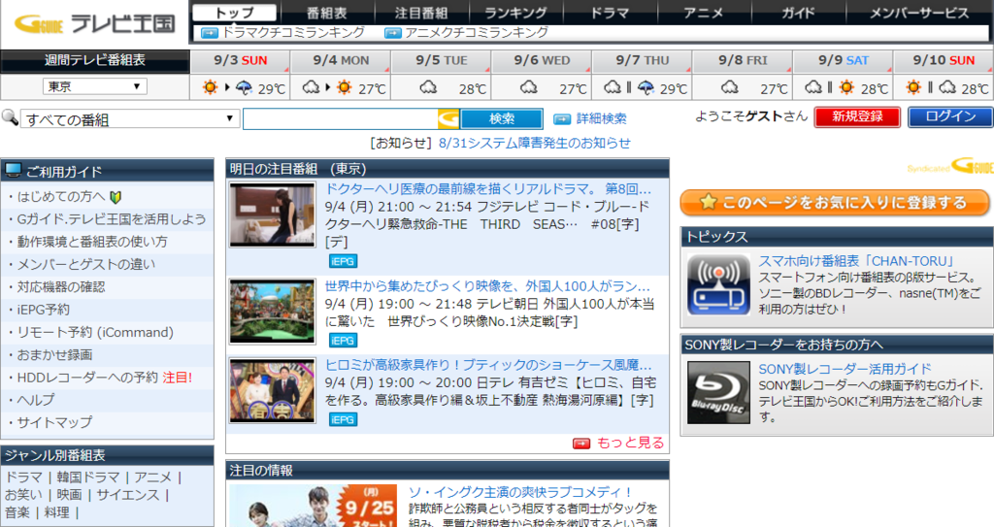The image size is (994, 527).
Task: Click the CHAN-TORU wireless recorder icon
Action: click(x=718, y=284)
